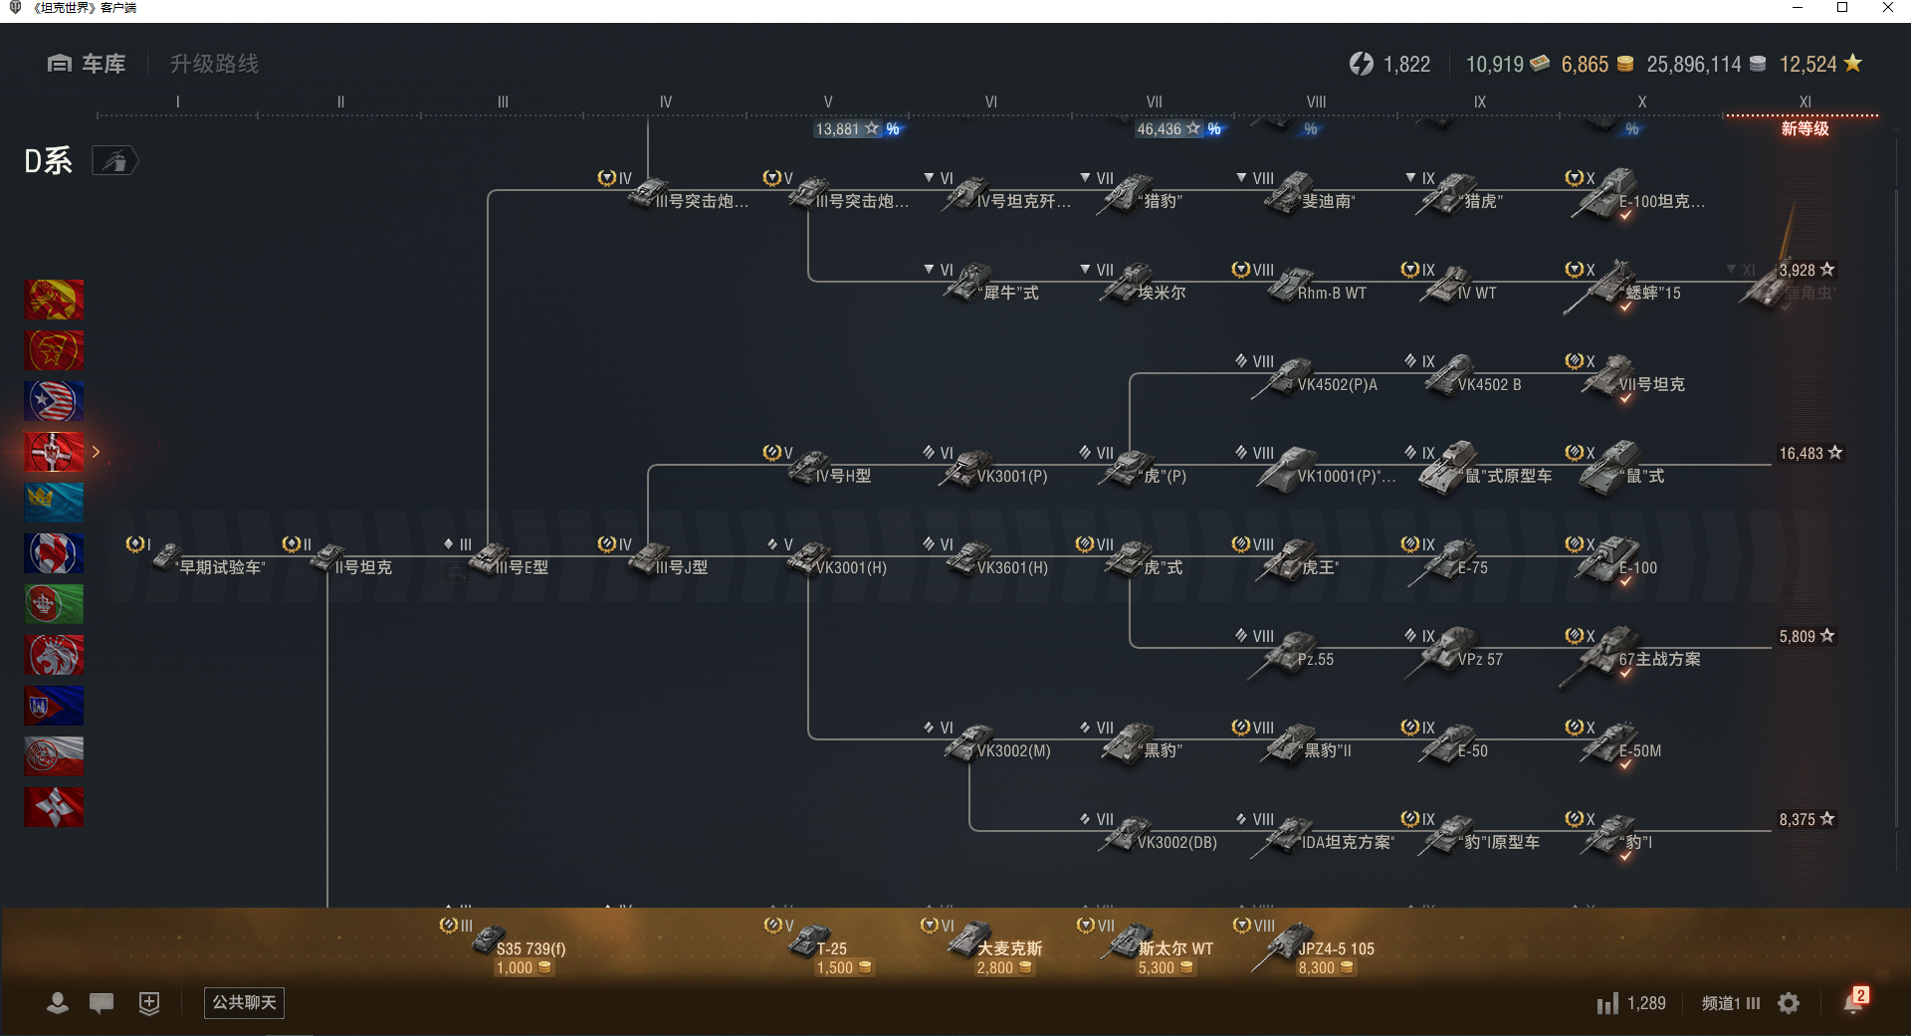Open the settings gear icon at bottom right
Image resolution: width=1911 pixels, height=1036 pixels.
point(1789,1003)
